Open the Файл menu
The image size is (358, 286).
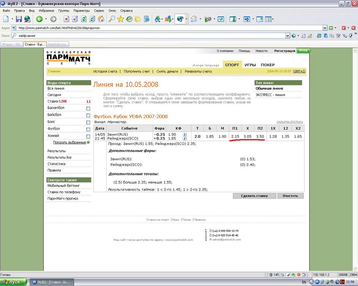coord(6,11)
